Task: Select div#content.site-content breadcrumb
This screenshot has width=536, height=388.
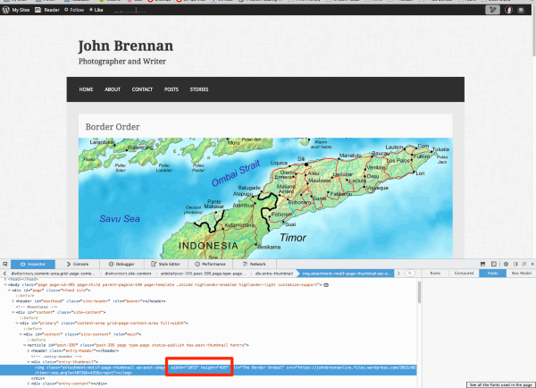Action: pyautogui.click(x=128, y=274)
